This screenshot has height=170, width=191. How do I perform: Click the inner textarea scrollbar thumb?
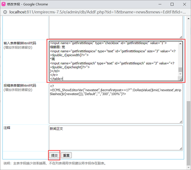click(x=180, y=70)
